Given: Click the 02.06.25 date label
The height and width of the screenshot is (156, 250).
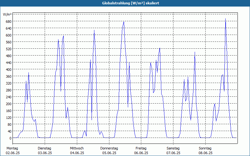Looking at the screenshot, I should 13,153.
